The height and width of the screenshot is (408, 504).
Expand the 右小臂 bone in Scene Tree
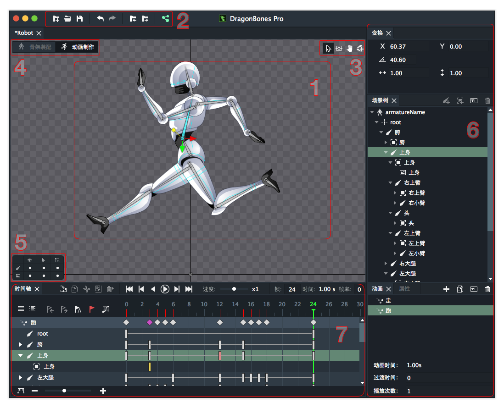coord(395,203)
